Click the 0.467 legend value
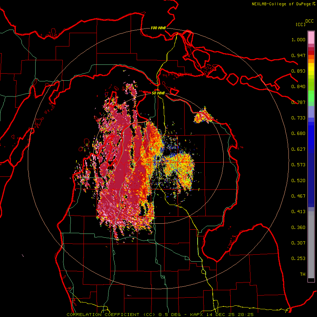Screen dimensions: 317x317 (298, 196)
